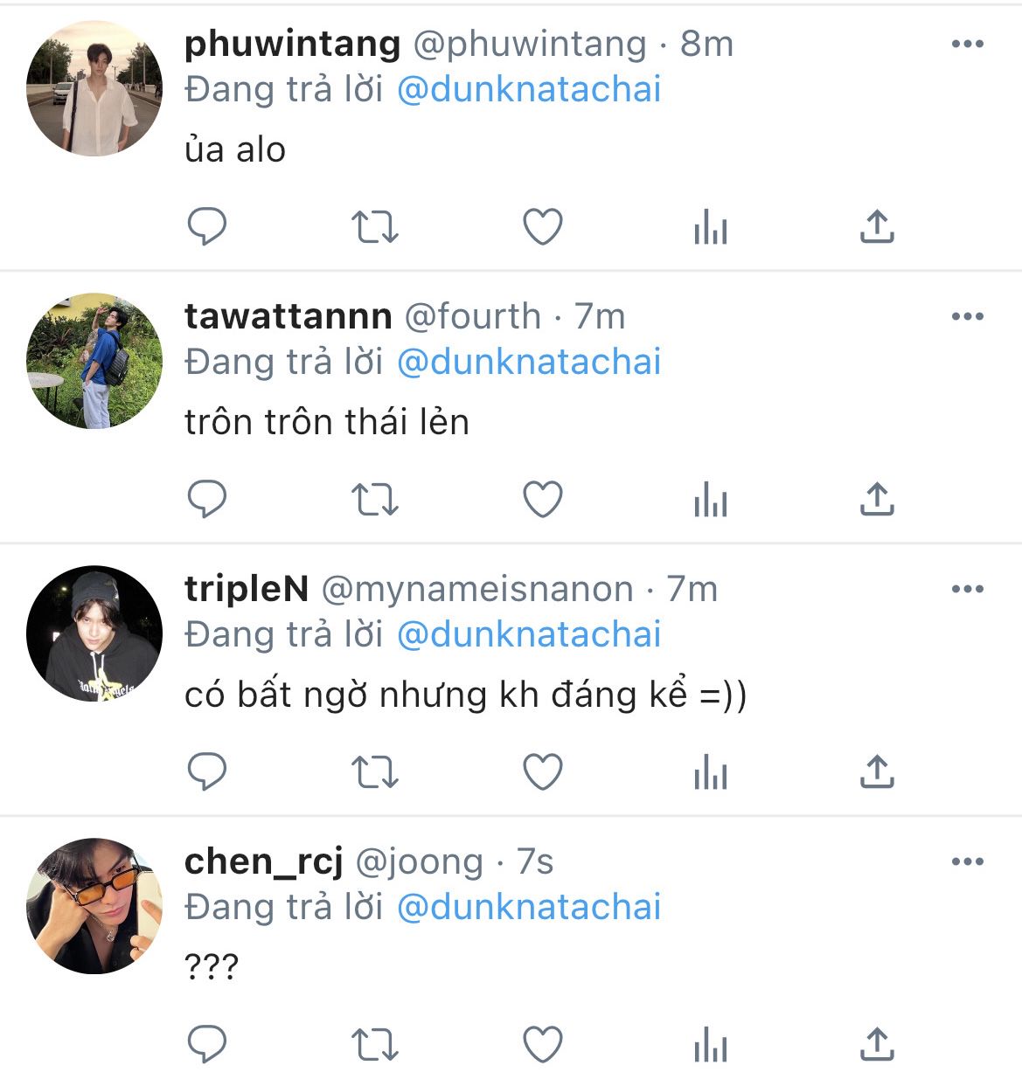Screen dimensions: 1022x1086
Task: Like tawattannn's tweet
Action: click(542, 500)
